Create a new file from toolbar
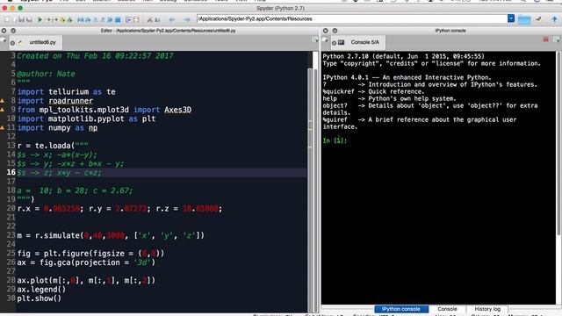 [x=7, y=19]
